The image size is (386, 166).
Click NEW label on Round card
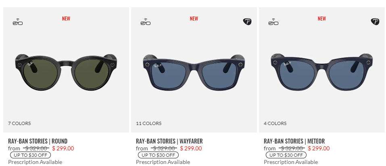(x=66, y=18)
